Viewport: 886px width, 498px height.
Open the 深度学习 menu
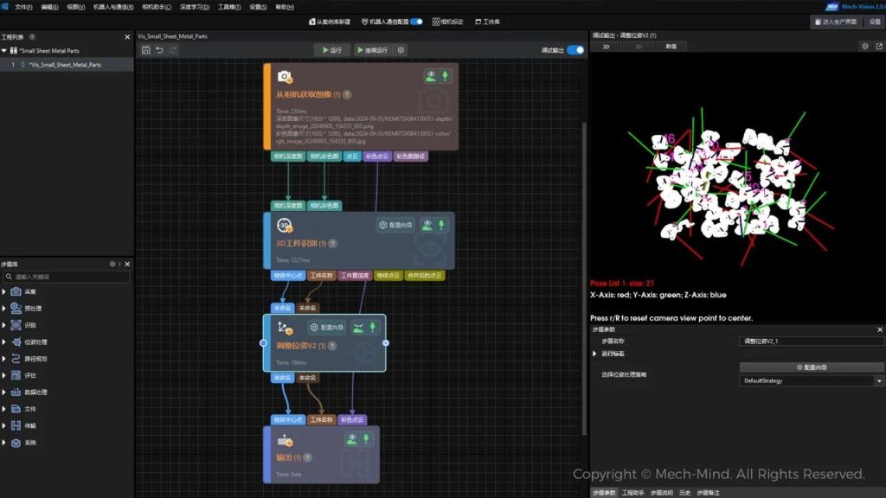pyautogui.click(x=194, y=6)
